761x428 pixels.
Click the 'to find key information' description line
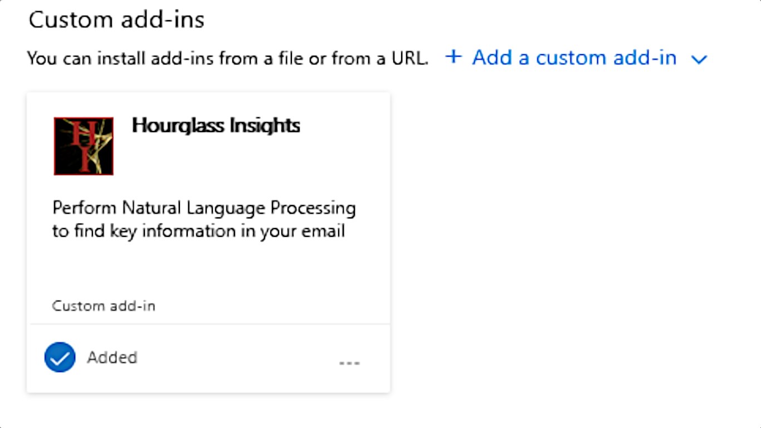[x=198, y=231]
